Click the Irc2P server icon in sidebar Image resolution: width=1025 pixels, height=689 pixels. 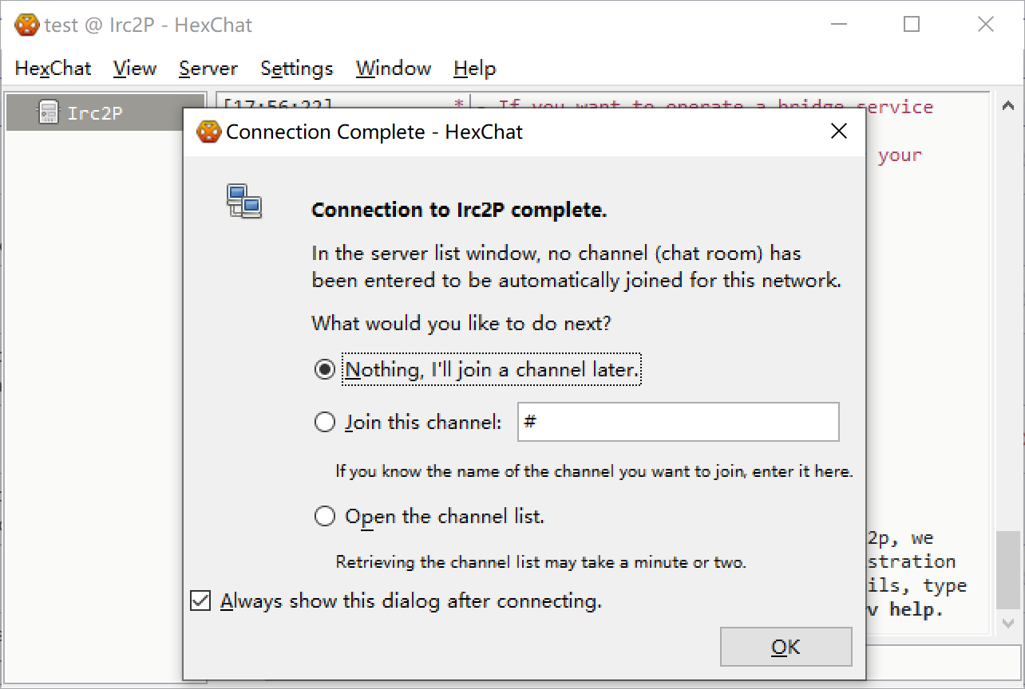tap(49, 112)
